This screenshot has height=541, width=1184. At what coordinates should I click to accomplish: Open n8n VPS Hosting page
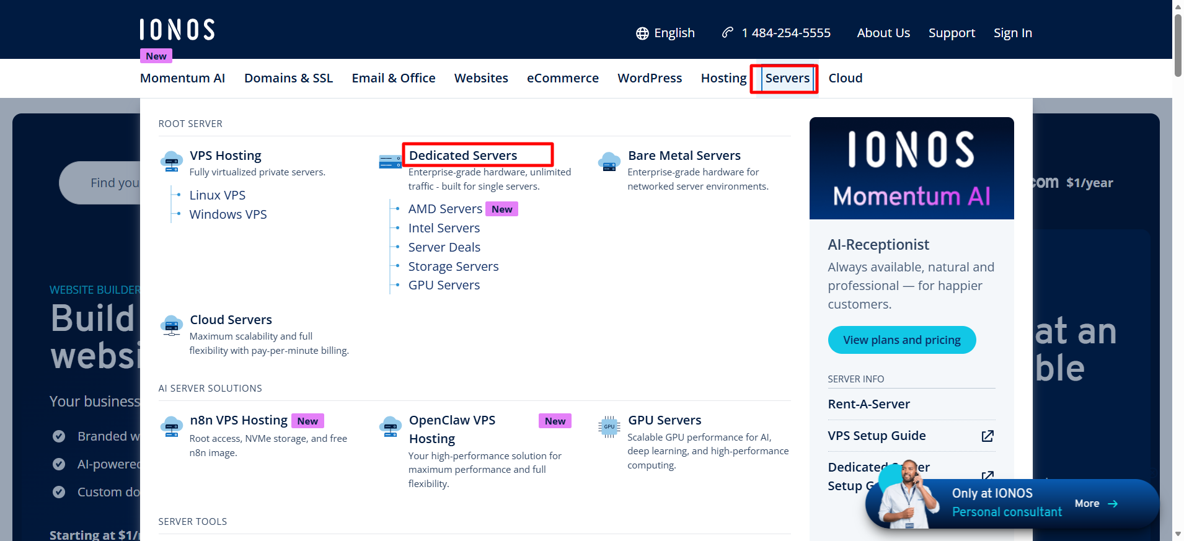(239, 420)
